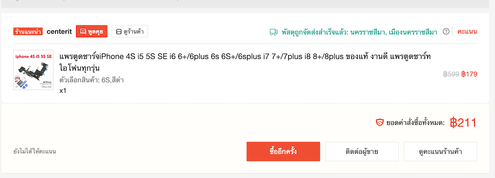
Task: Click the chat icon in พูดคุย button
Action: [83, 31]
